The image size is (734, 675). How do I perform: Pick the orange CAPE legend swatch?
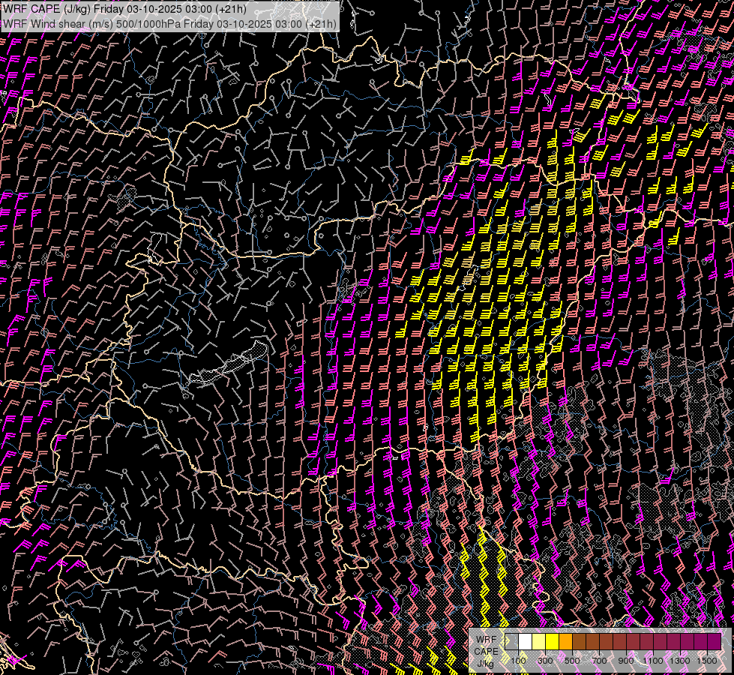[565, 641]
